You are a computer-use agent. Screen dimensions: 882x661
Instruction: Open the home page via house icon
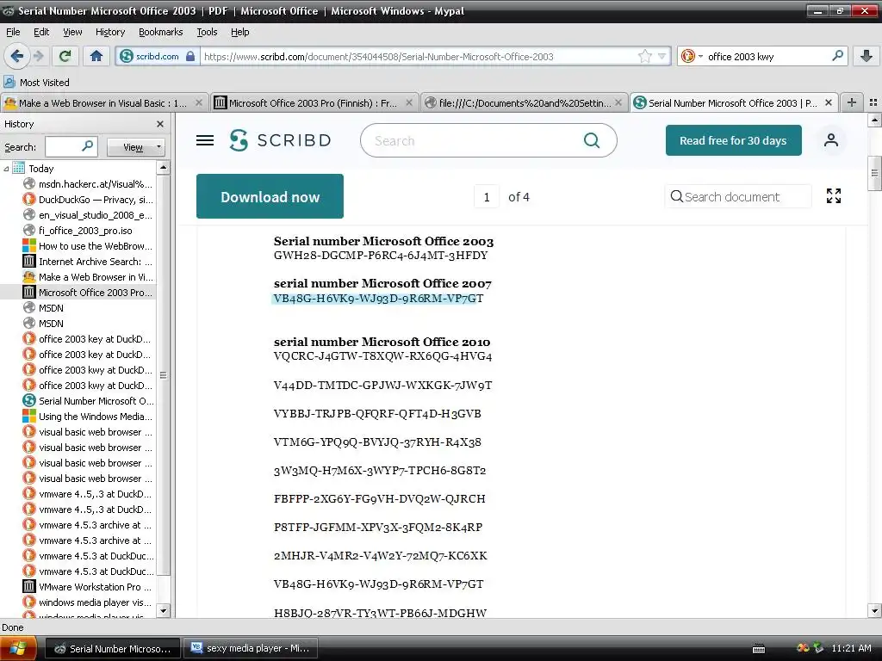[x=96, y=56]
